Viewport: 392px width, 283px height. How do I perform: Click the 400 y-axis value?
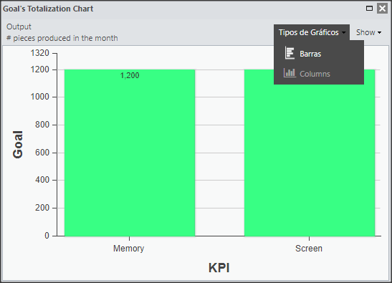[x=42, y=180]
